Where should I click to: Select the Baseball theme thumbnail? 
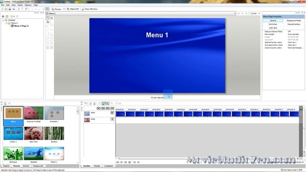tap(33, 153)
